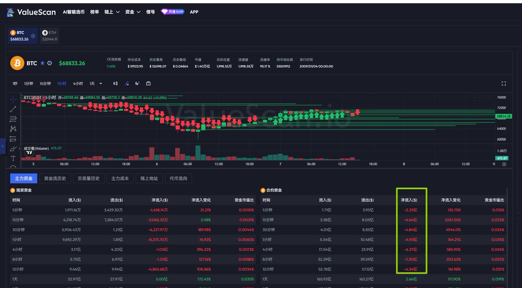This screenshot has width=522, height=288.
Task: Click the BTC price $68833.26 heading
Action: click(x=72, y=63)
